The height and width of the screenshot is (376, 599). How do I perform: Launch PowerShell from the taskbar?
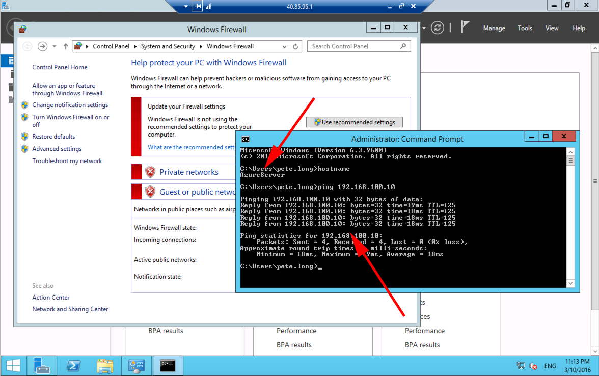click(x=73, y=366)
